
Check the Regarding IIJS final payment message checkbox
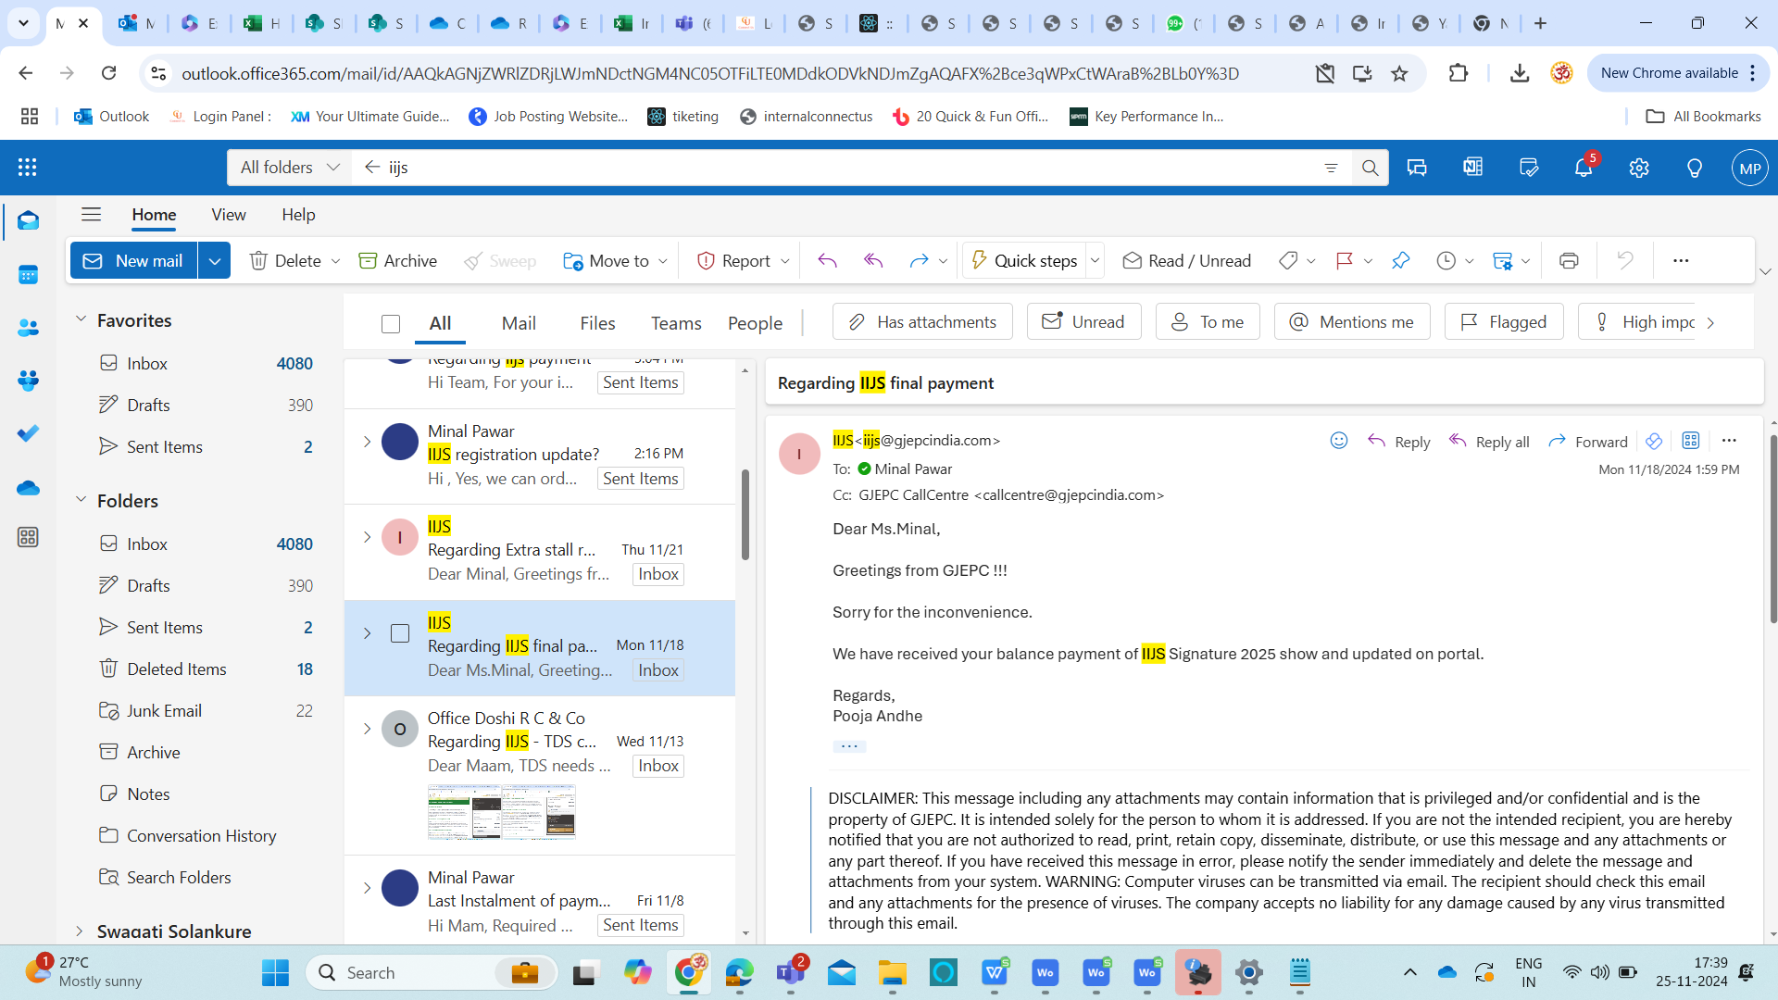(x=400, y=633)
